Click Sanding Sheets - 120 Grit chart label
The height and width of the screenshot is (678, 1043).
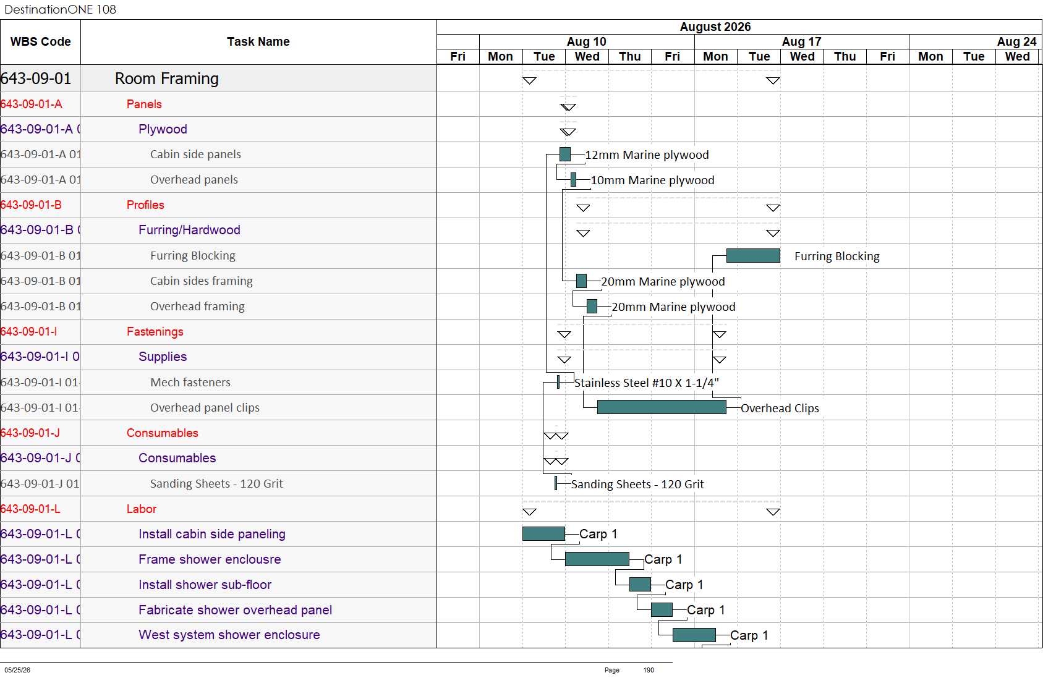pyautogui.click(x=637, y=485)
